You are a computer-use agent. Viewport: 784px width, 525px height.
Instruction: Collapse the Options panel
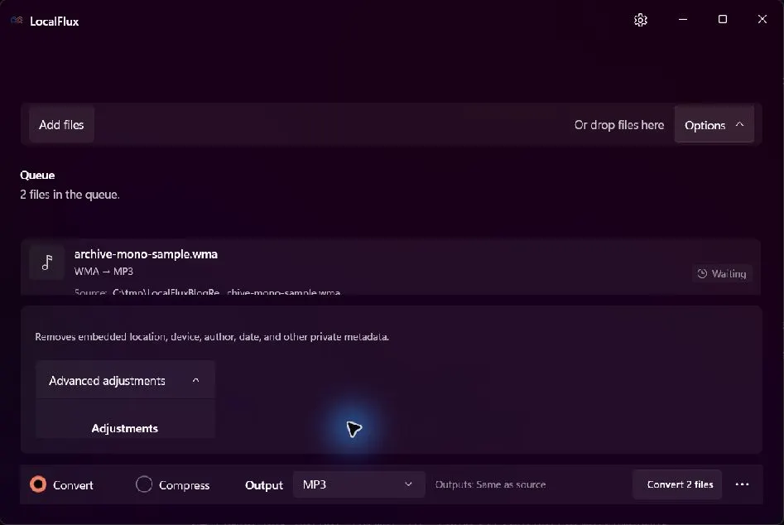coord(714,125)
